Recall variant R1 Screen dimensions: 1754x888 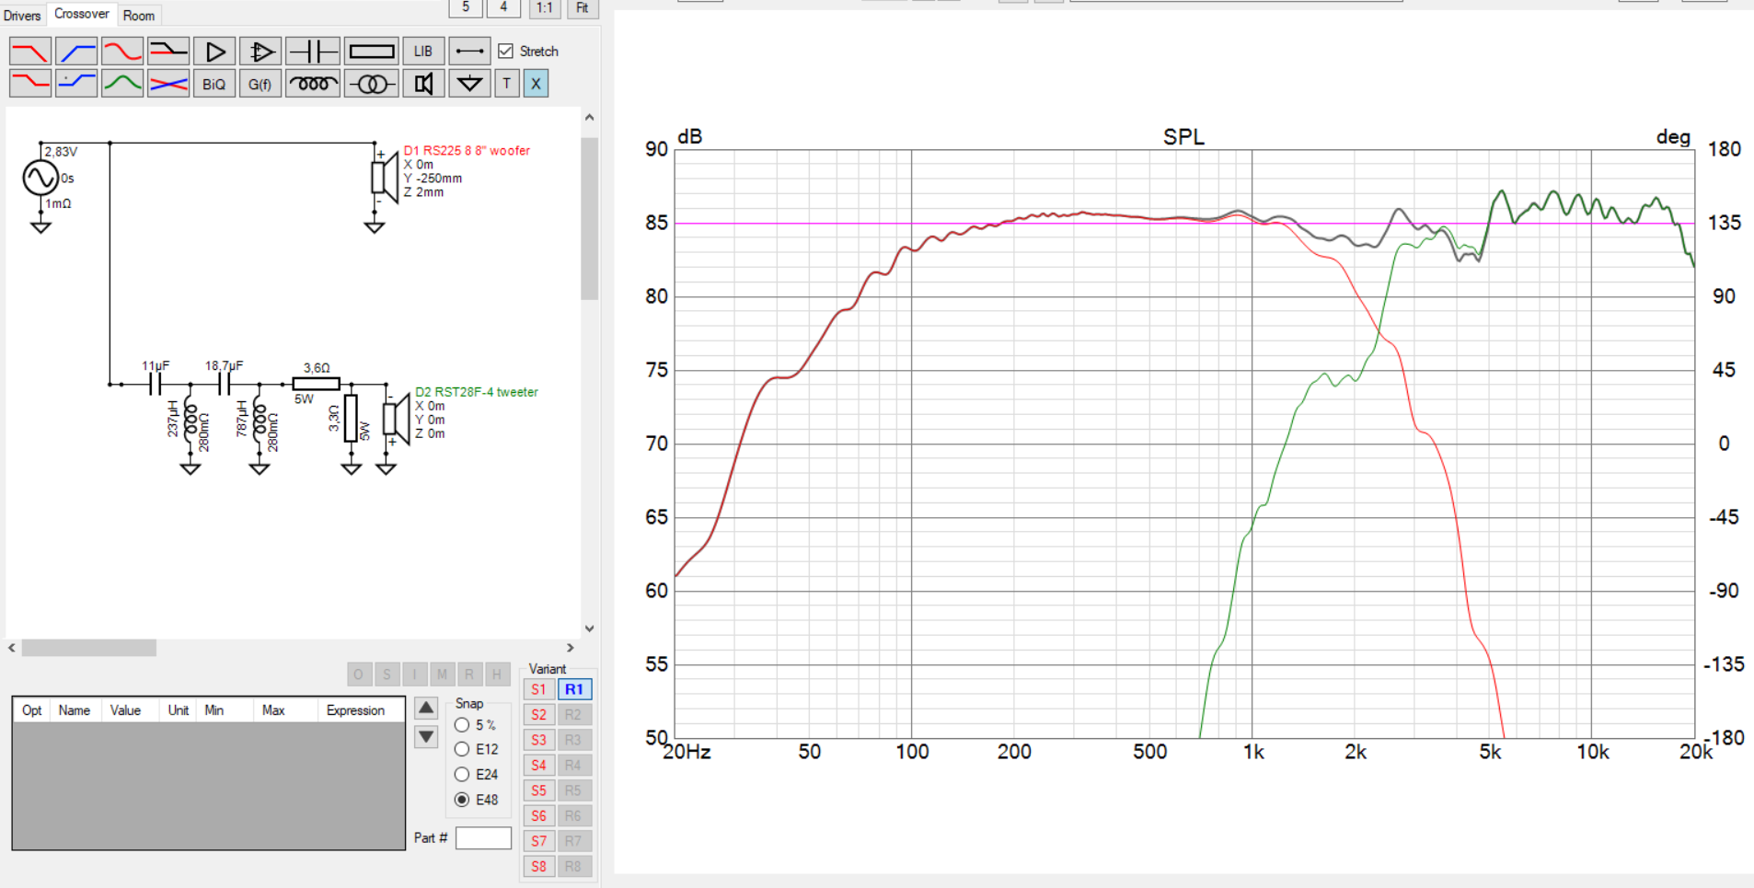574,689
